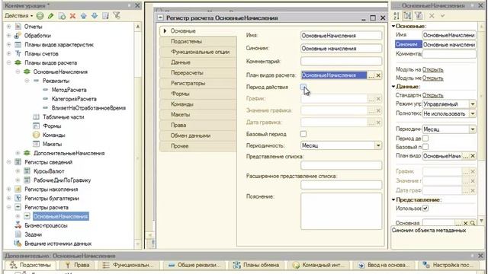This screenshot has width=488, height=274.
Task: Click the Открыть link for Модуль на
Action: 433,69
